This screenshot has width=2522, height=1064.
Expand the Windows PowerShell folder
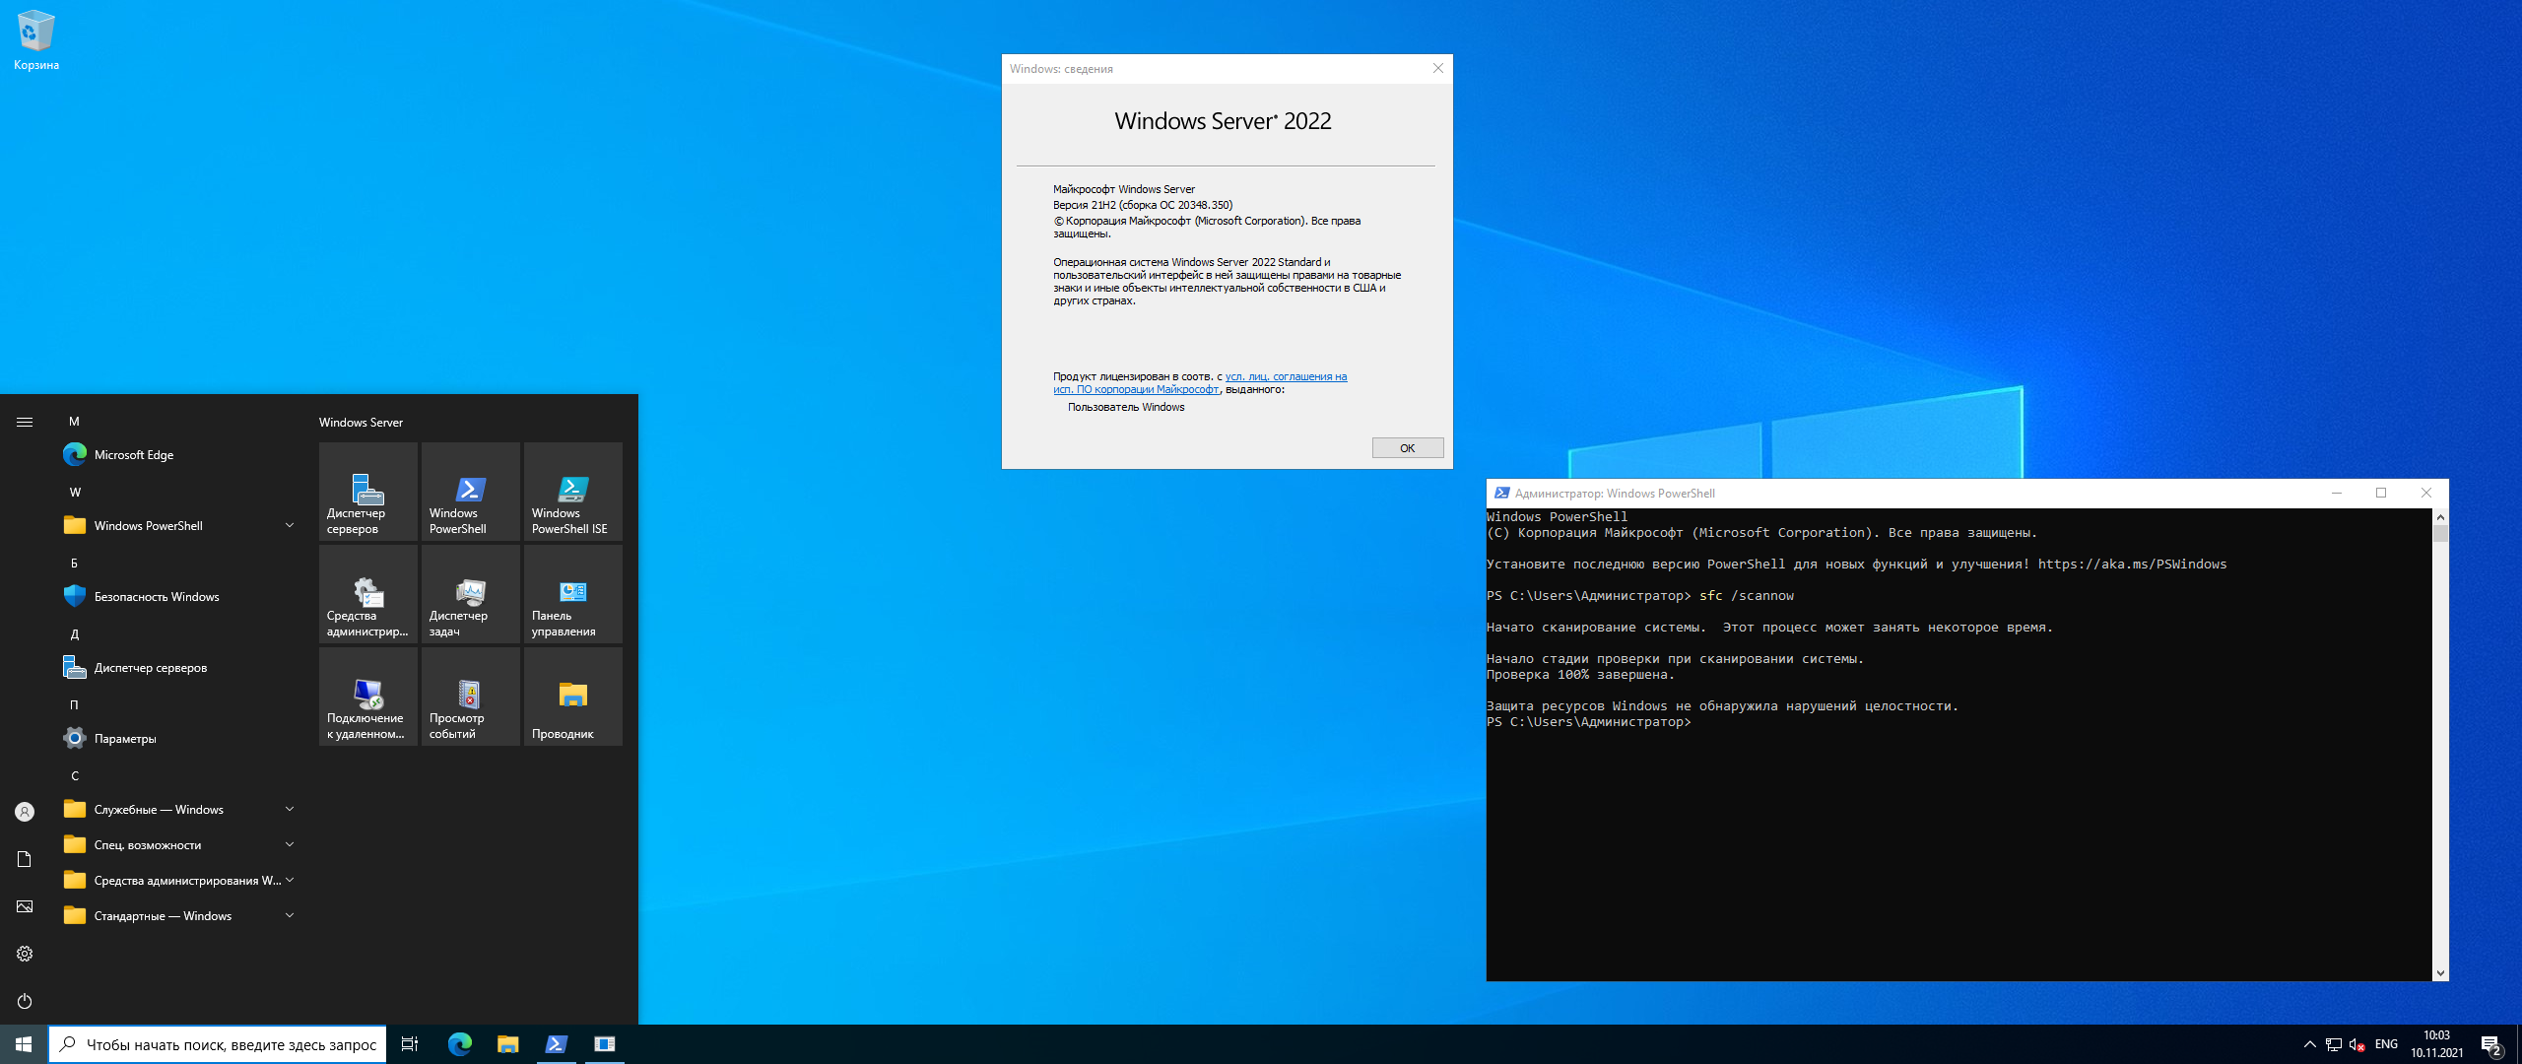tap(177, 526)
